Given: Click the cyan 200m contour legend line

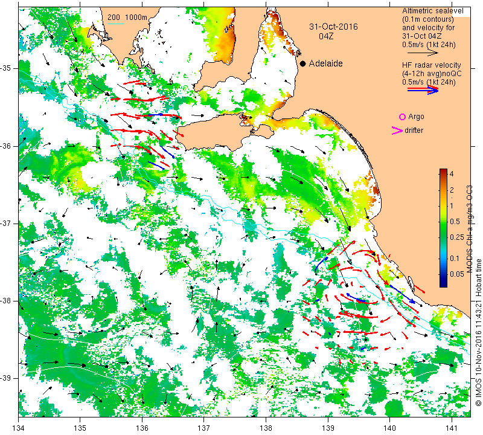Looking at the screenshot, I should click(116, 24).
